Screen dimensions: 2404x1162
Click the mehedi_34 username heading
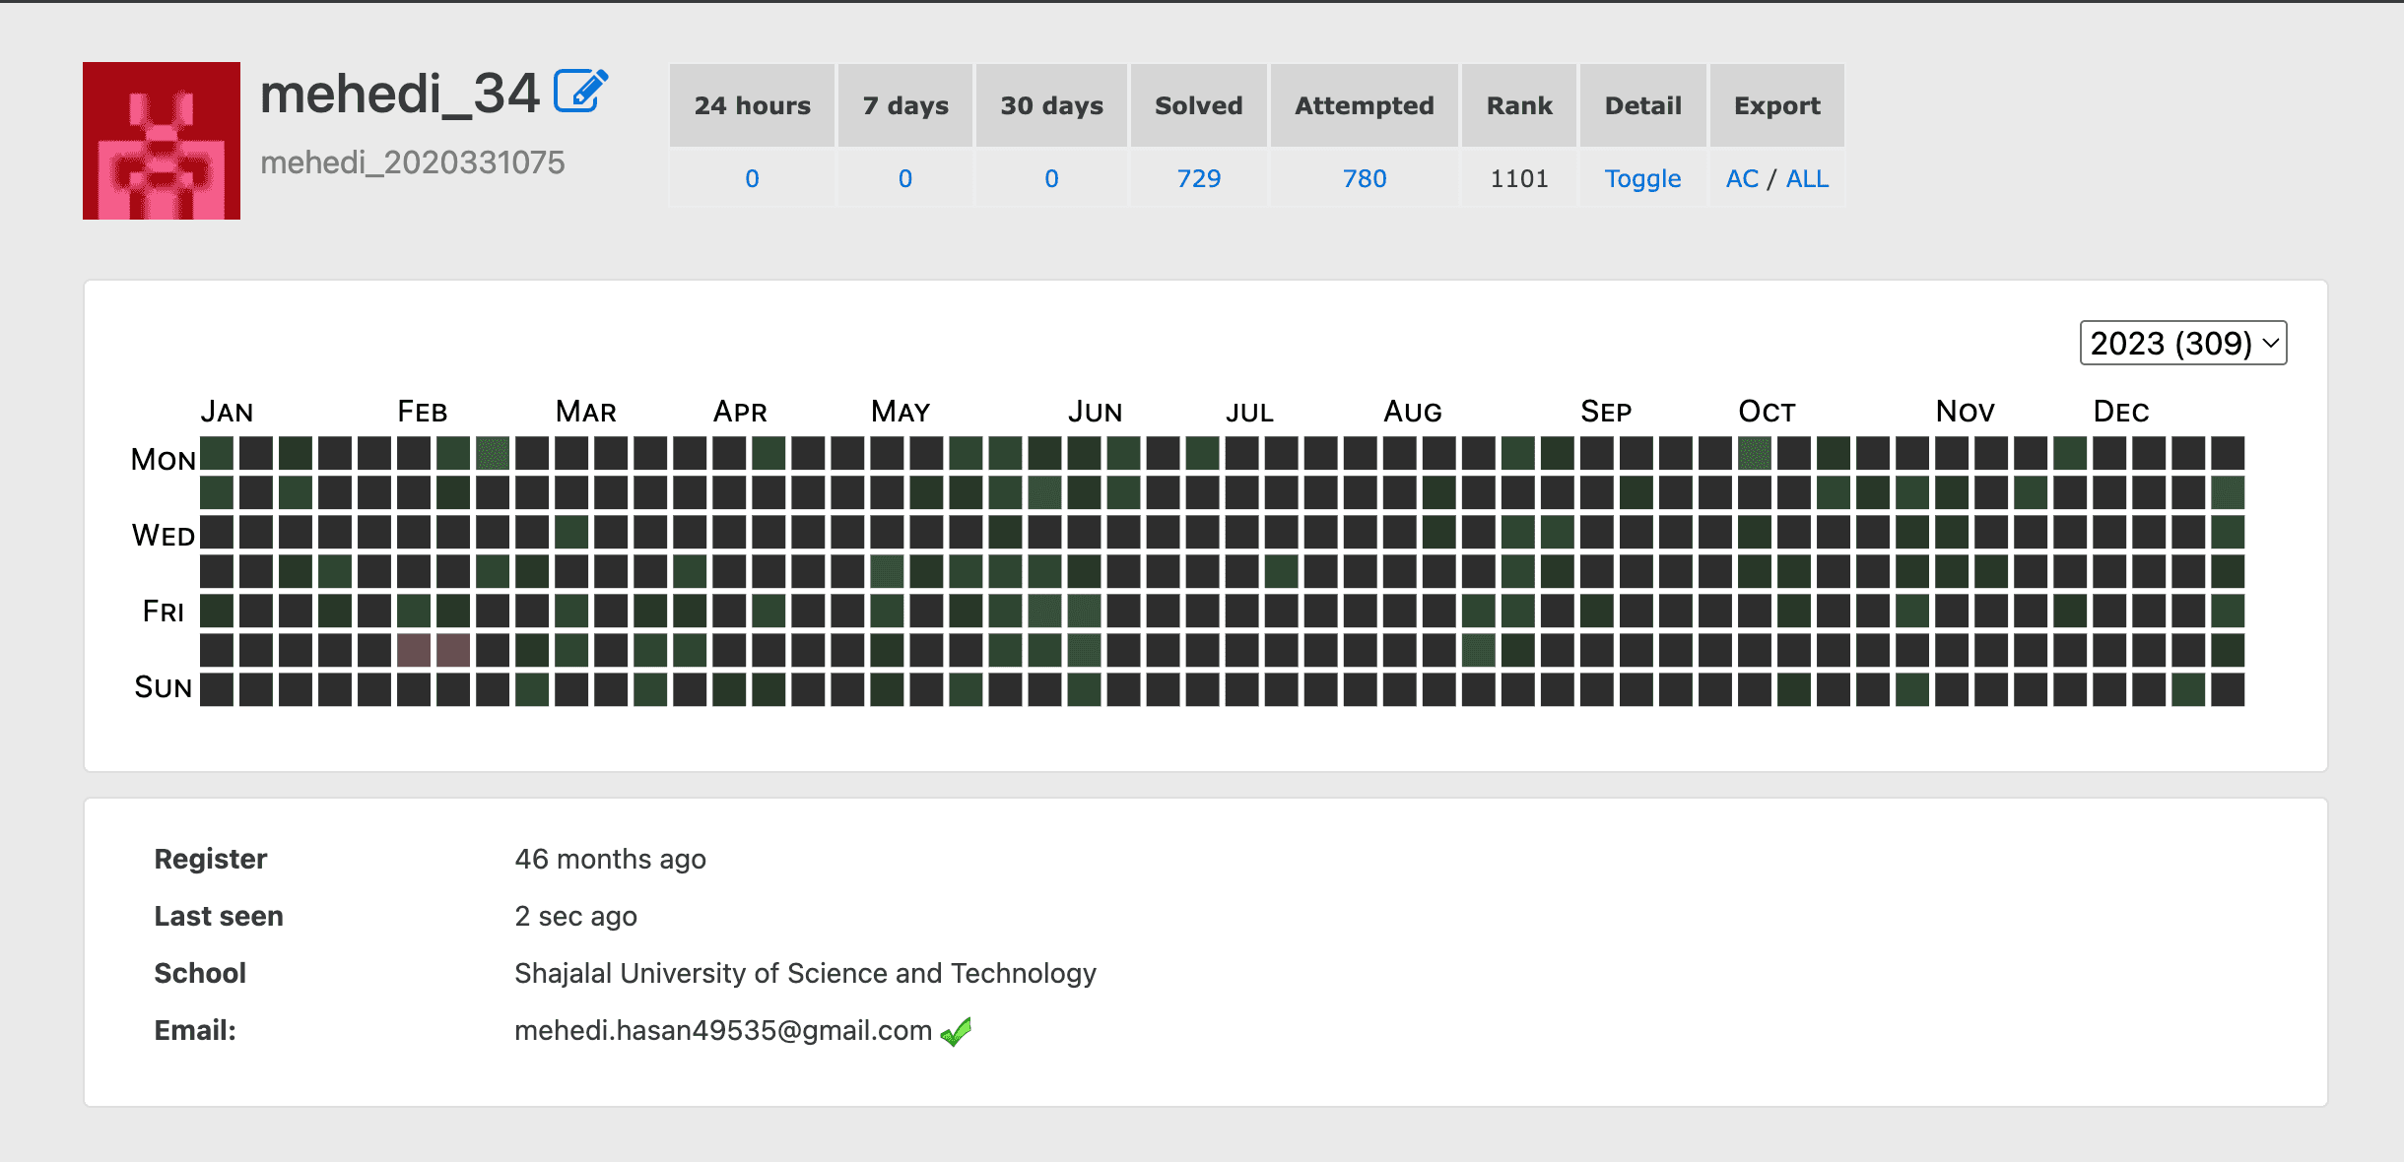pyautogui.click(x=400, y=95)
